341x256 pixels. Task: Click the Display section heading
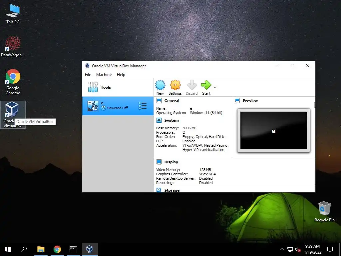click(x=171, y=162)
